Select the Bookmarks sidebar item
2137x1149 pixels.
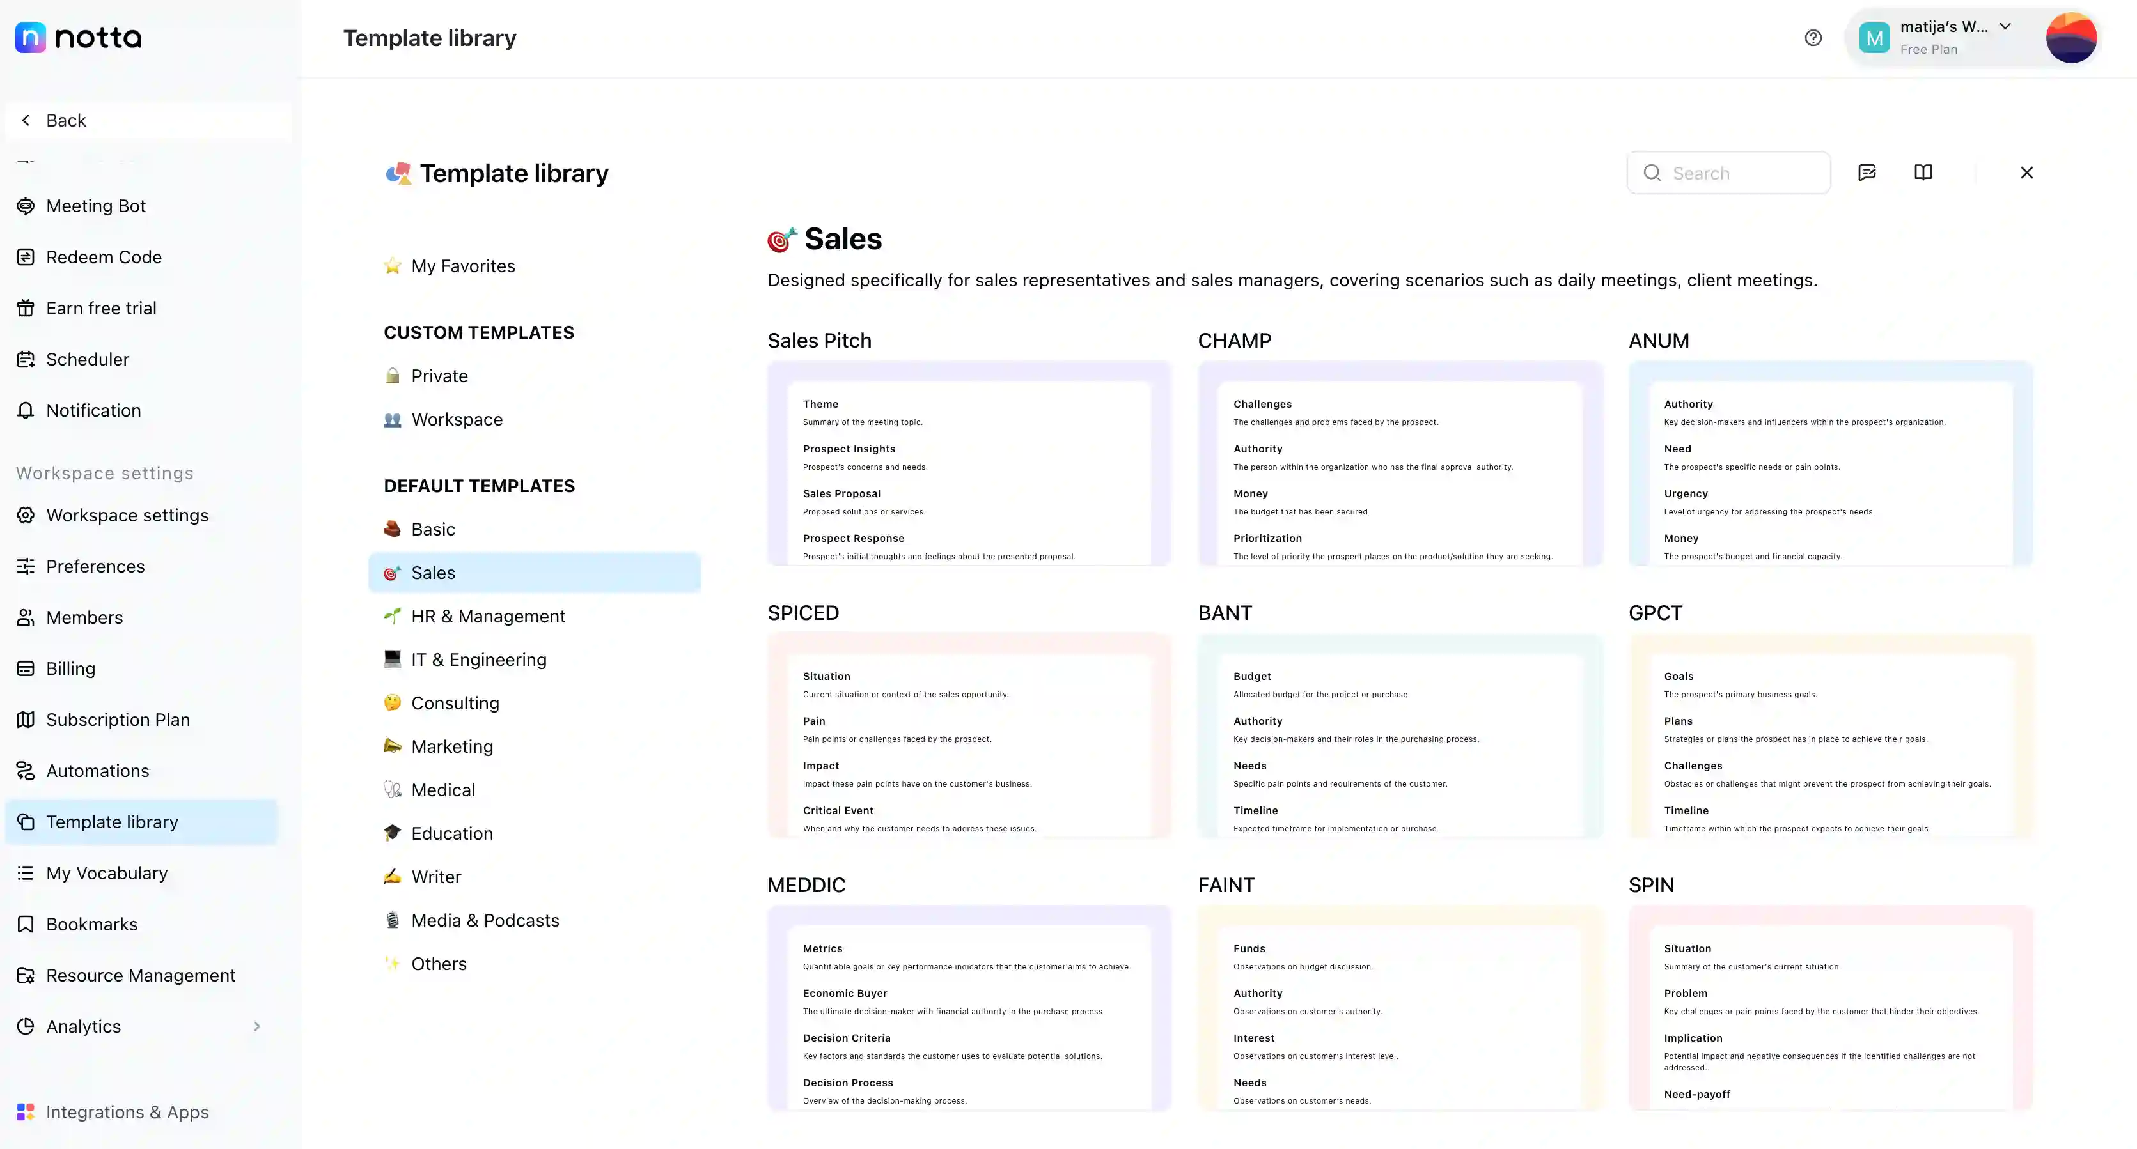click(x=92, y=923)
